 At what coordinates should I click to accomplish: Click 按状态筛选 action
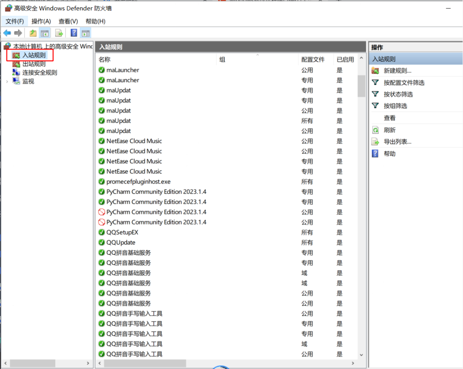(398, 94)
